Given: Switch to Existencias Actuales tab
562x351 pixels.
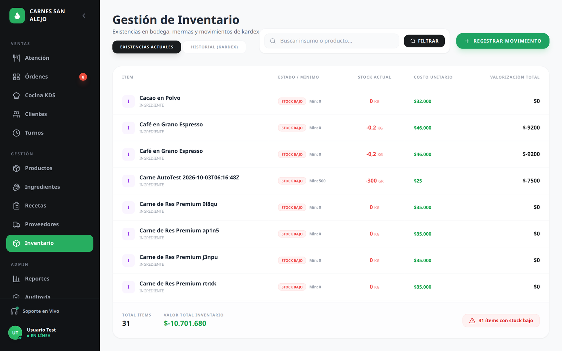Looking at the screenshot, I should click(x=147, y=47).
